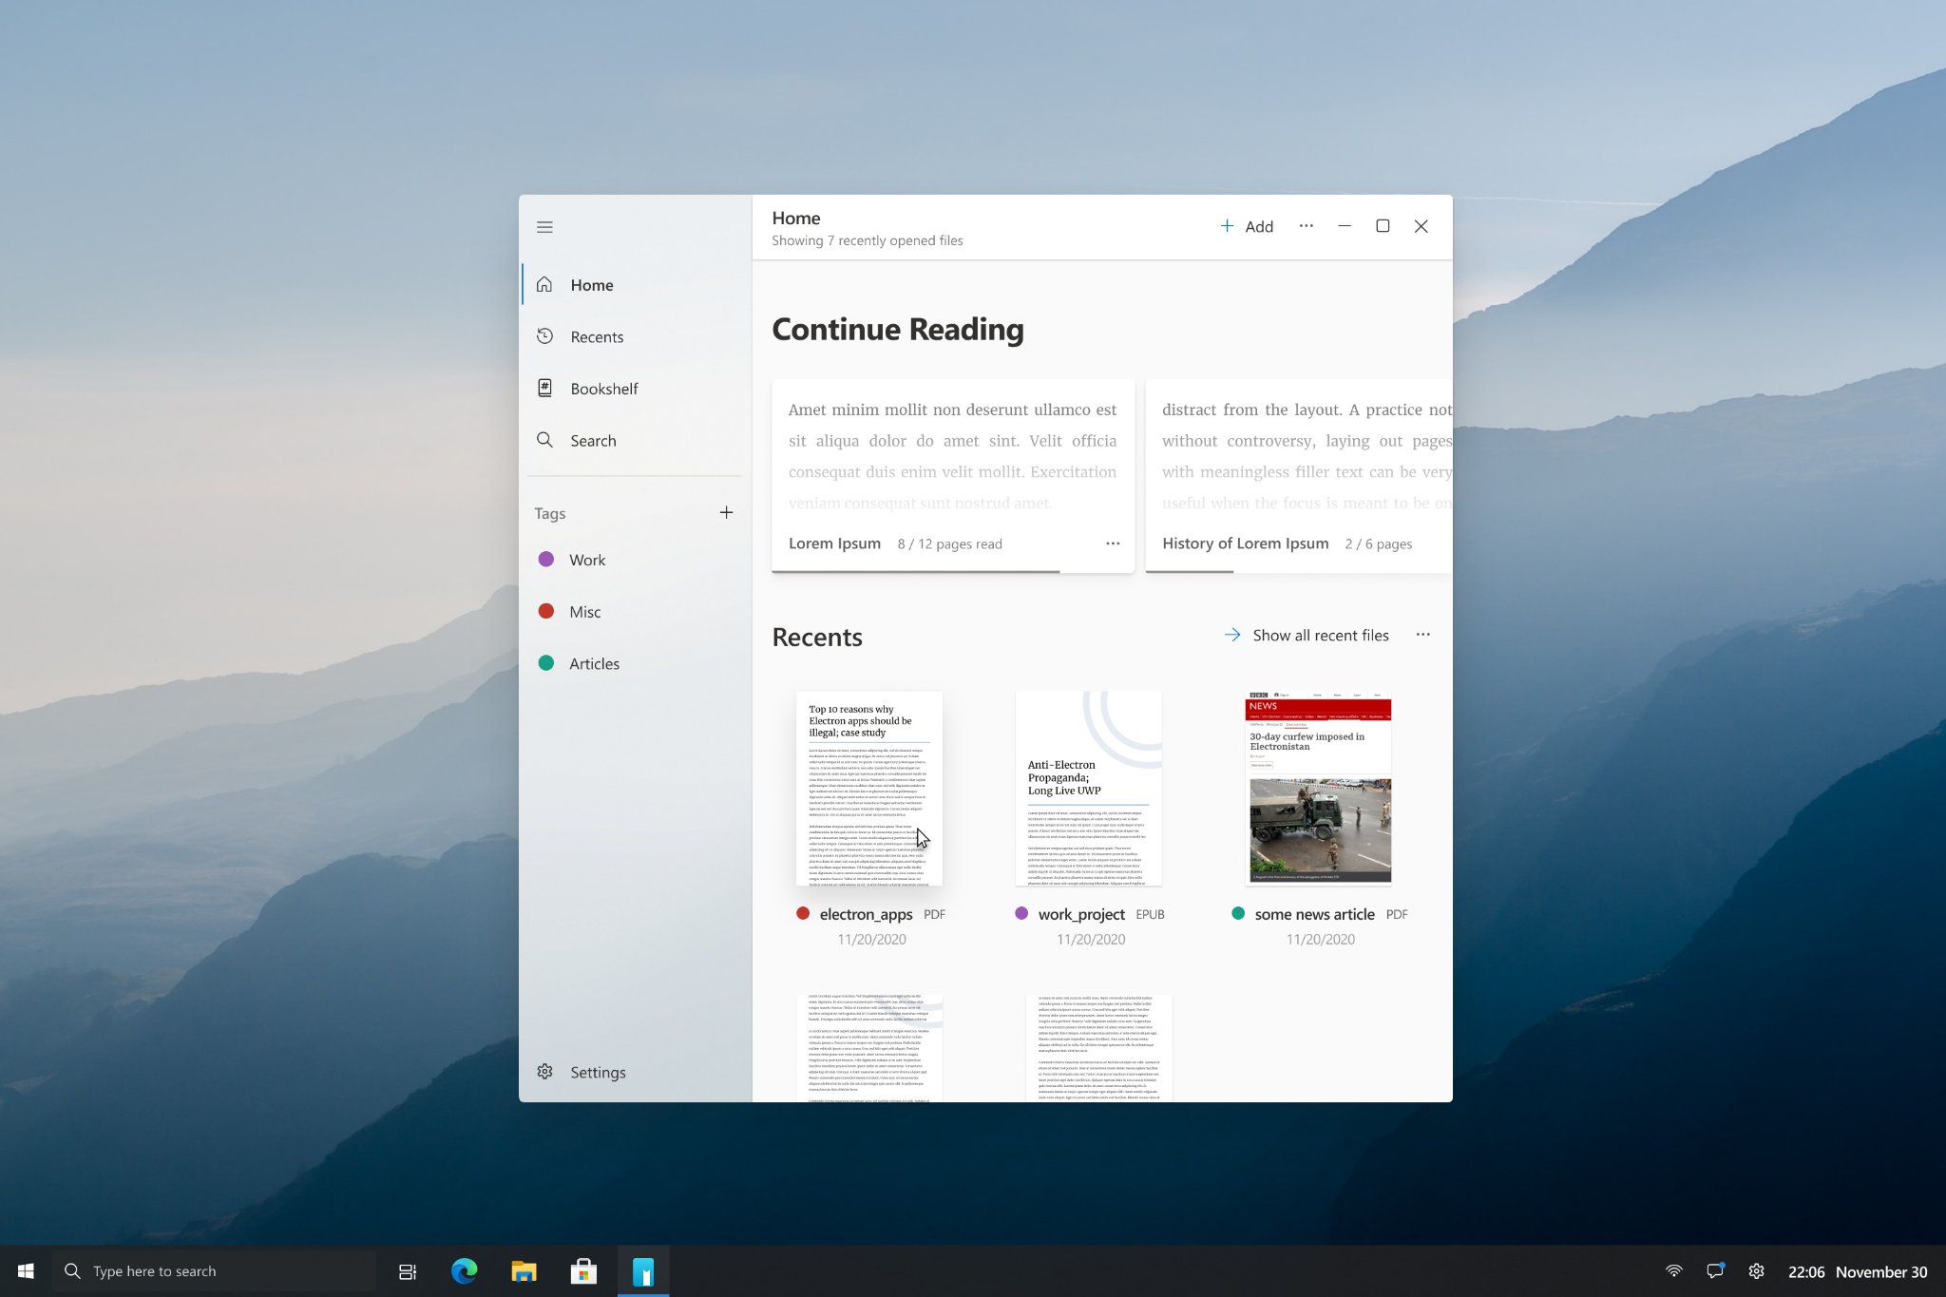Select the Misc tag in sidebar
The width and height of the screenshot is (1946, 1297).
[586, 611]
